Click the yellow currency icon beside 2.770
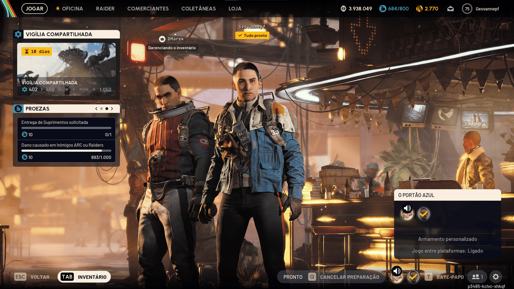Image resolution: width=514 pixels, height=289 pixels. point(419,9)
